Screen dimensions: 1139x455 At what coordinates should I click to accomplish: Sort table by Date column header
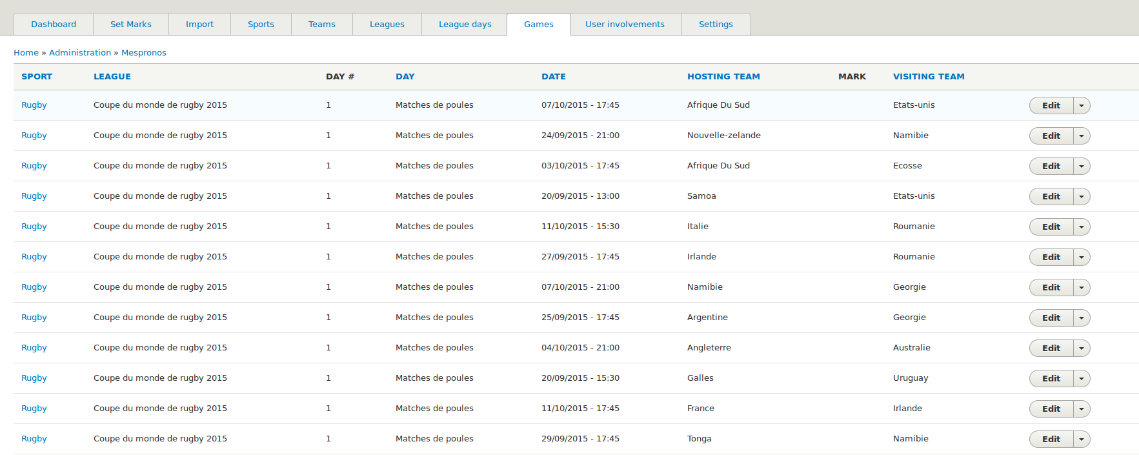[x=553, y=77]
